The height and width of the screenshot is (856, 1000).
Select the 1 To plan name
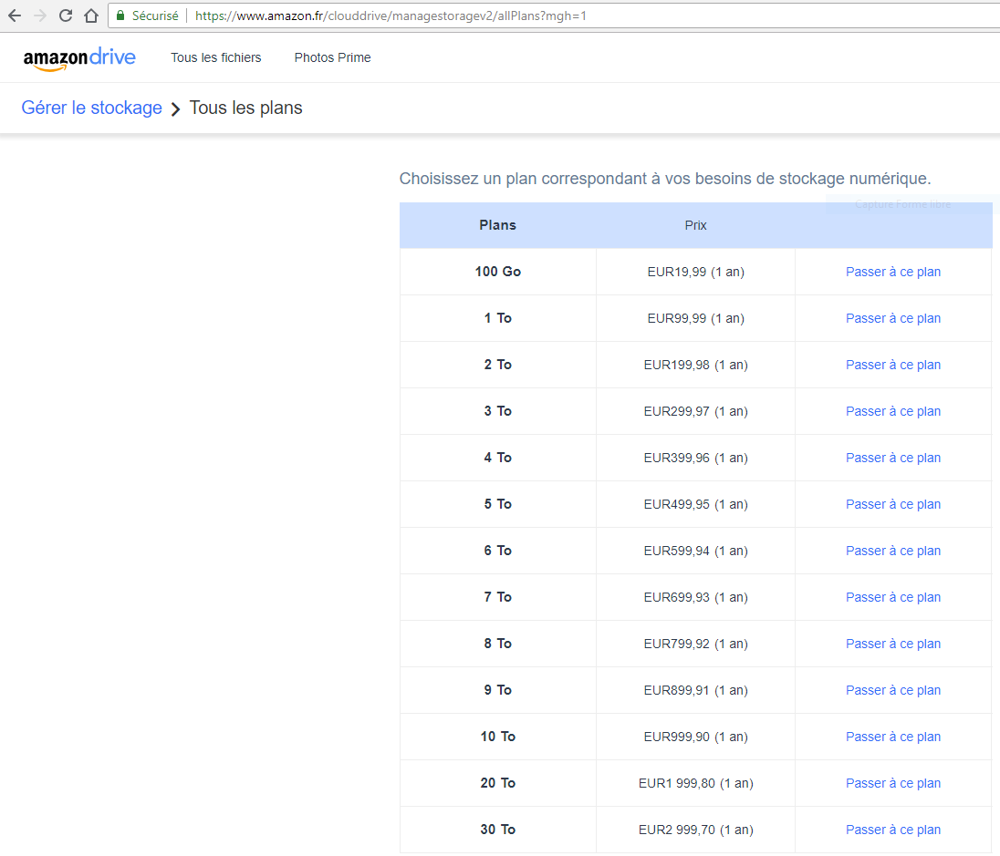click(497, 318)
